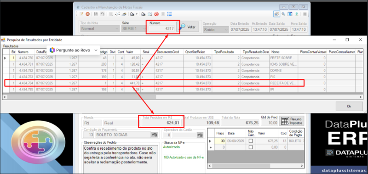Click the cell 'IPI' in Nome column

point(284,89)
